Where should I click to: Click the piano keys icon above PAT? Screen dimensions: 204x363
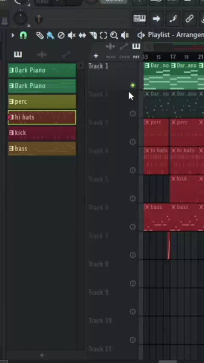[x=136, y=46]
